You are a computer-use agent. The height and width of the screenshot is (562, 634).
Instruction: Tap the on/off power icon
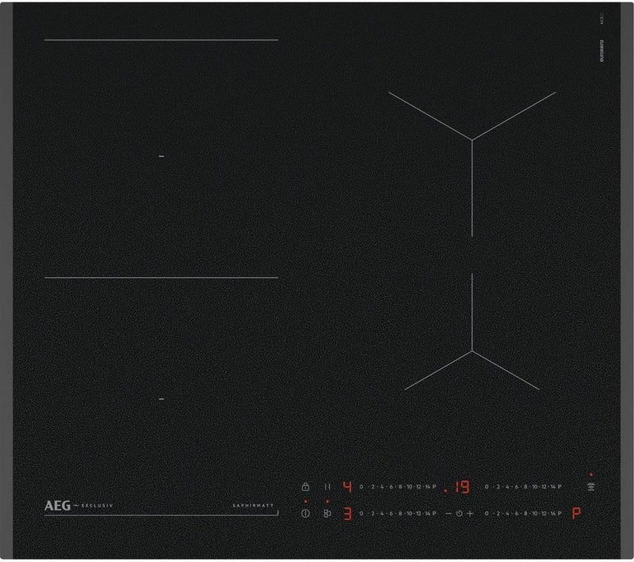(305, 514)
